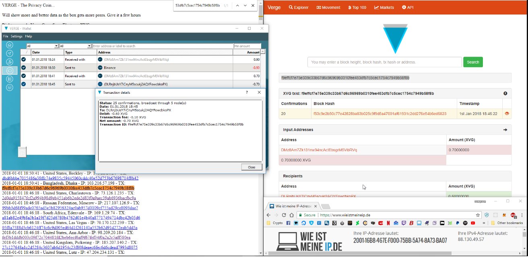Click the status checkmark of the 18:24 transaction

tap(24, 60)
